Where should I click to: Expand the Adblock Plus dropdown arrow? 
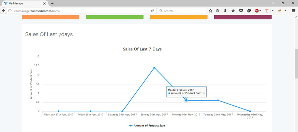tap(260, 11)
